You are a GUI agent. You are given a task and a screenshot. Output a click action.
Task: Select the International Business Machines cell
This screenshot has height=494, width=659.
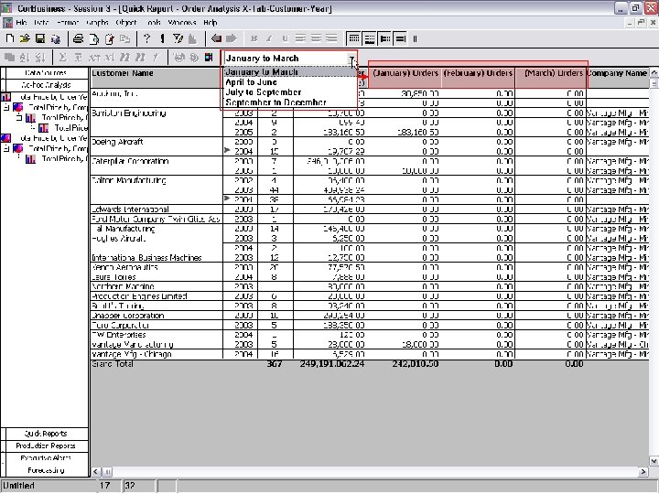pos(157,257)
